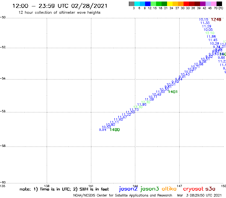Click the pink 70 ft legend swatch
This screenshot has height=198, width=226.
tap(213, 4)
